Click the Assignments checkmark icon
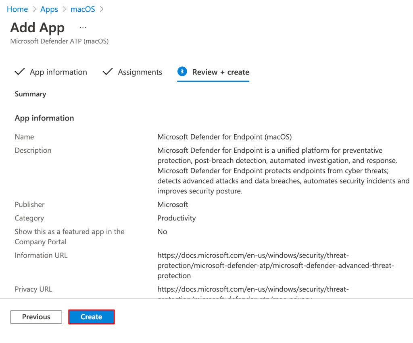Screen dimensions: 413x343 point(107,72)
